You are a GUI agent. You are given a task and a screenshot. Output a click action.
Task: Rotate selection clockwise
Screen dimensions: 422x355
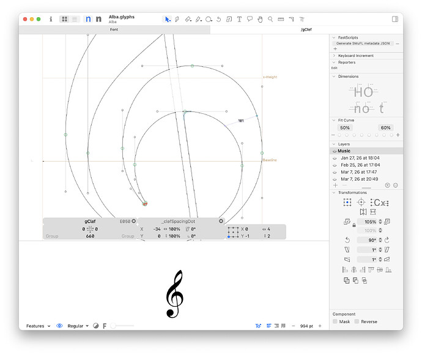pos(387,240)
